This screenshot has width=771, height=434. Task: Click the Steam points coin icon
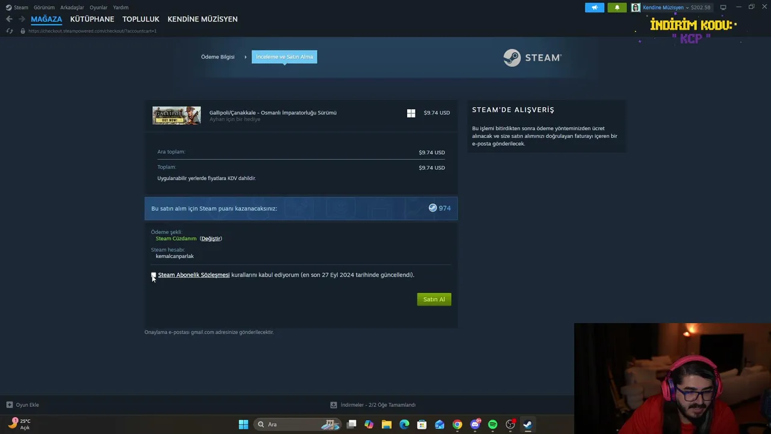[x=432, y=208]
